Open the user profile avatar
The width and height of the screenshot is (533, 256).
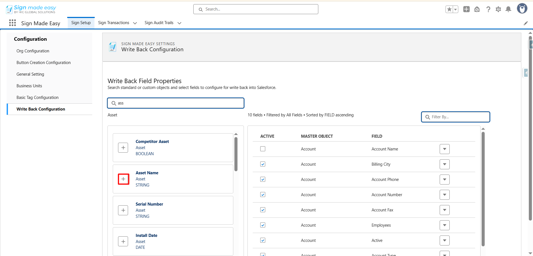click(x=522, y=9)
